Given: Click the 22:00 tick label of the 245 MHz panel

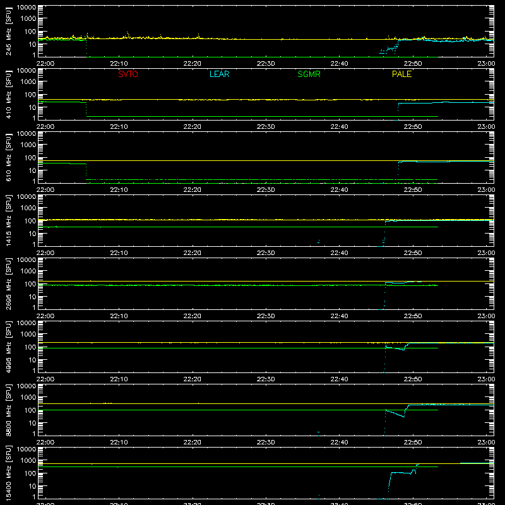Looking at the screenshot, I should tap(45, 64).
